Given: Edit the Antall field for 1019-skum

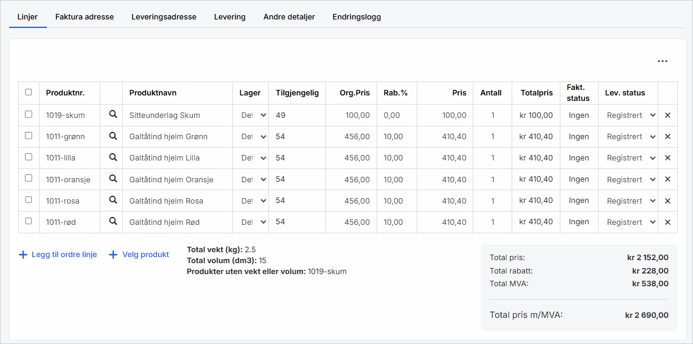Looking at the screenshot, I should pyautogui.click(x=492, y=115).
